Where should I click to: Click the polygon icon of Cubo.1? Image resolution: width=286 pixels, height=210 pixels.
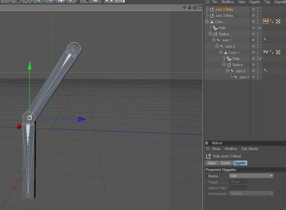(226, 52)
